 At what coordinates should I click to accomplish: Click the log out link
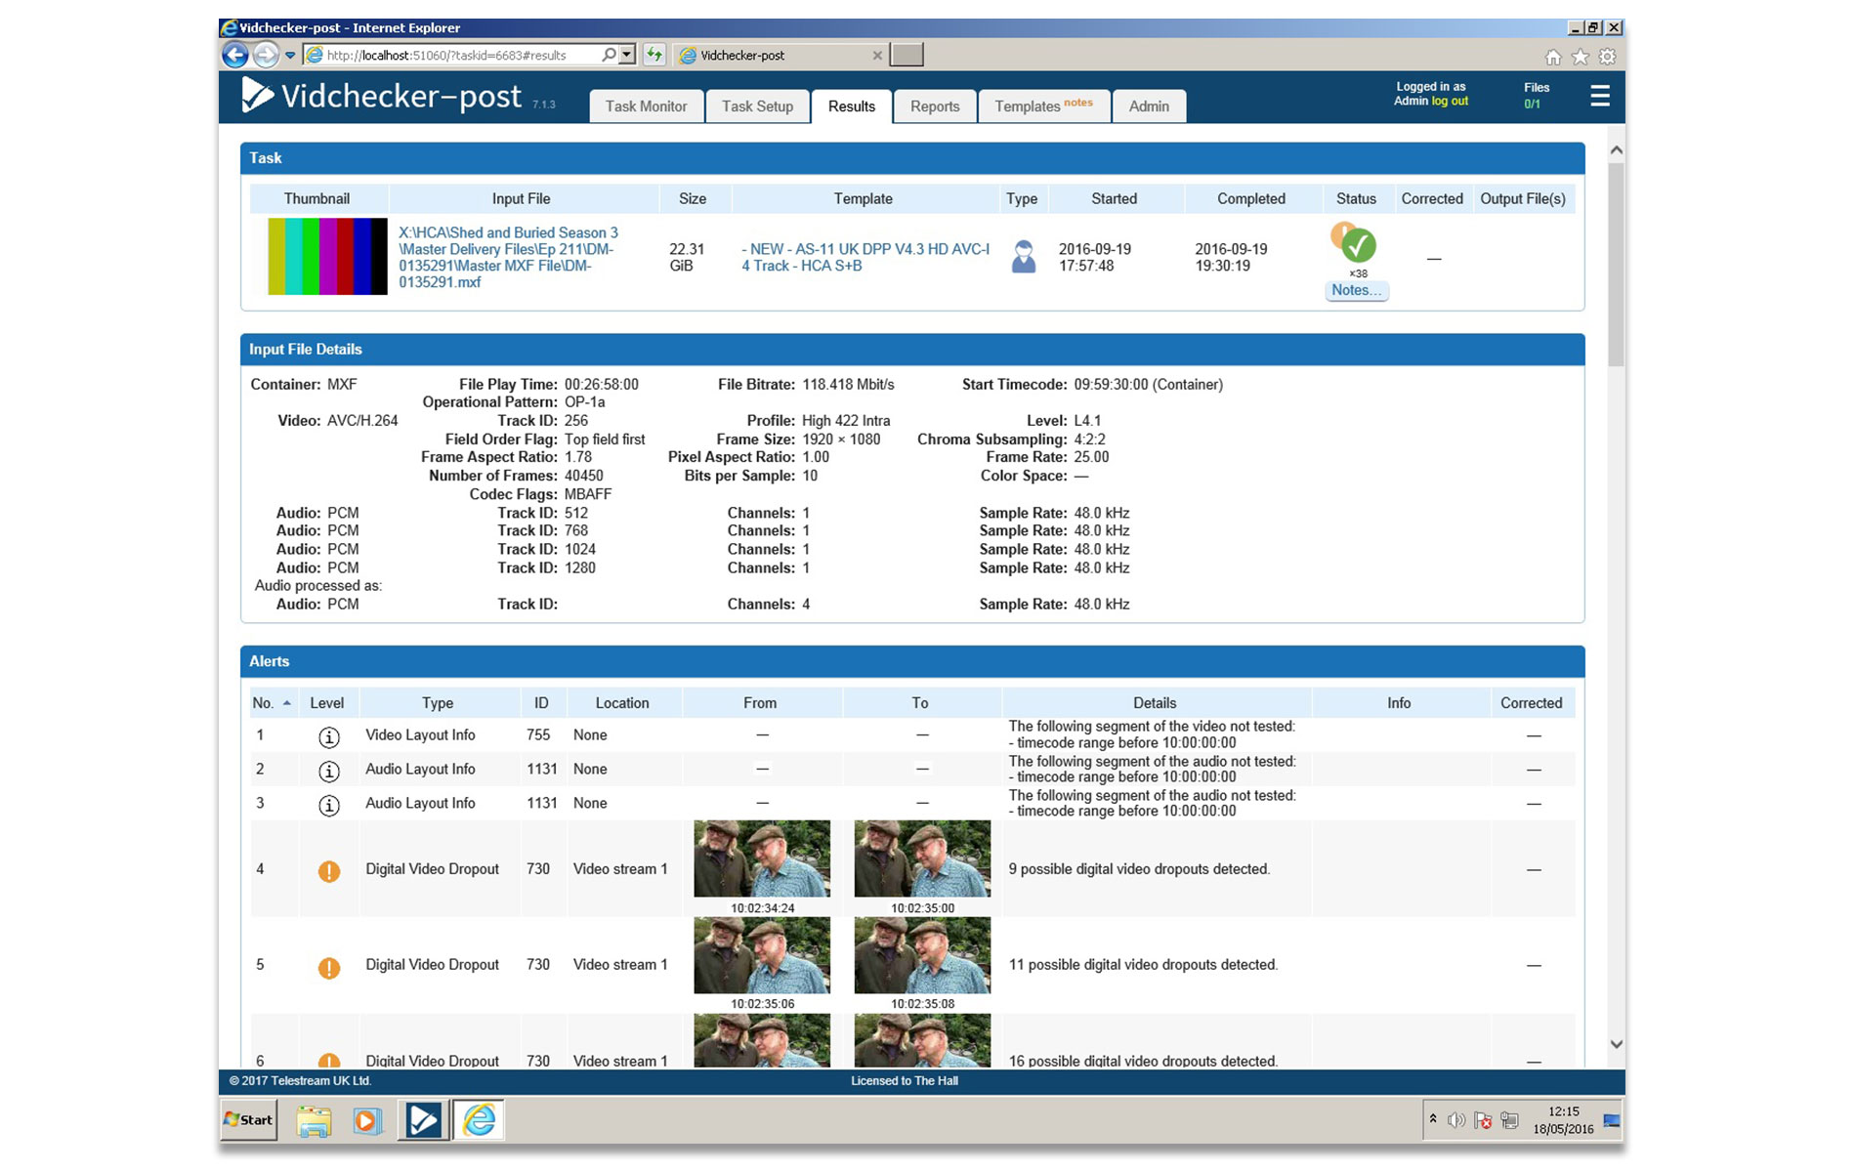(x=1450, y=102)
